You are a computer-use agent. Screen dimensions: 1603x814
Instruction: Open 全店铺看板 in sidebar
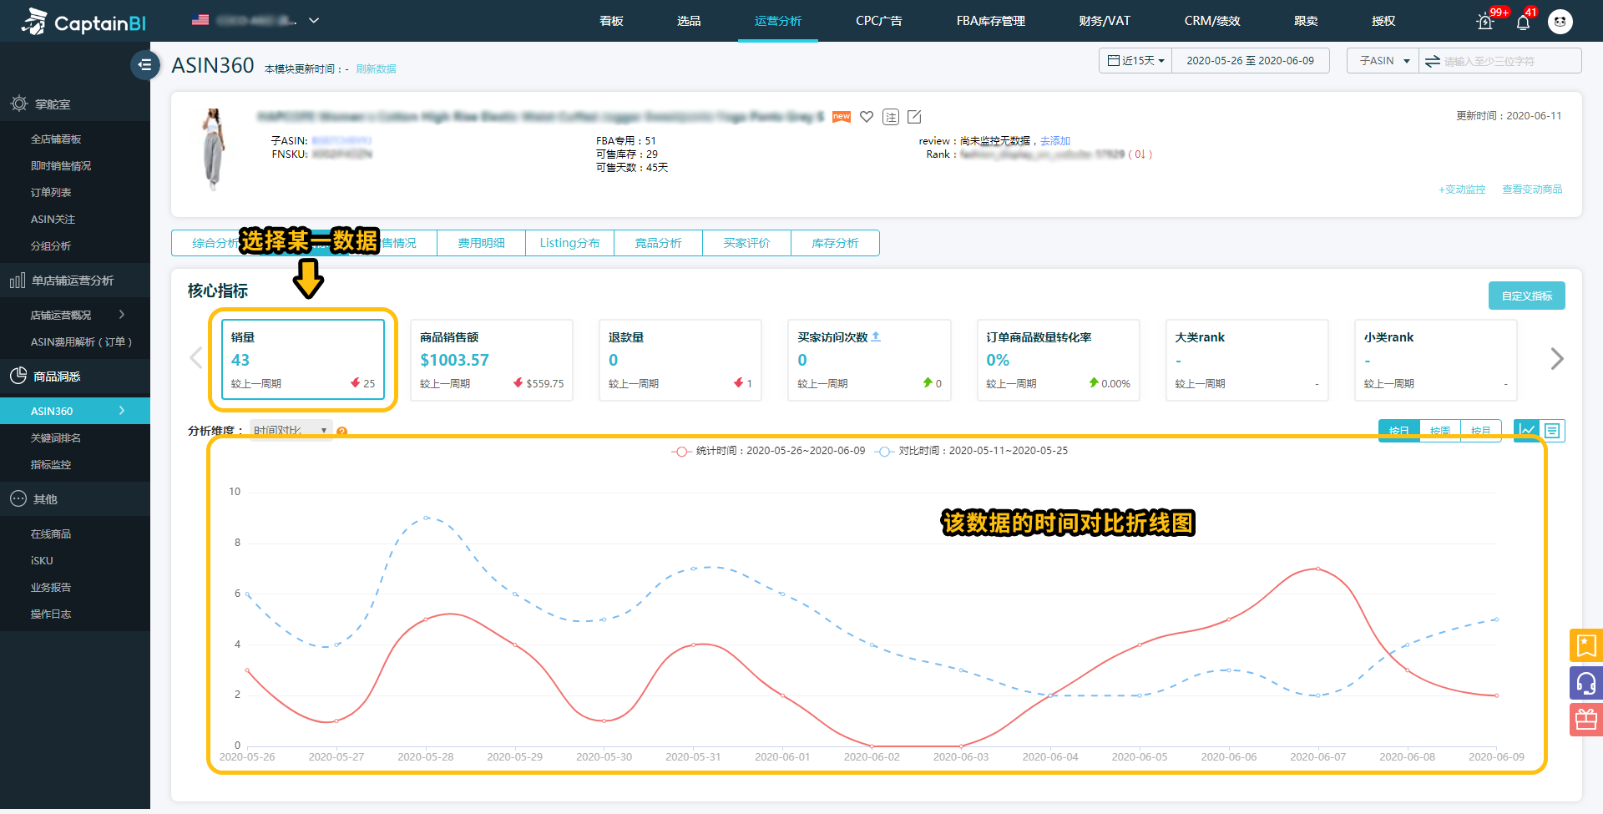(x=56, y=139)
